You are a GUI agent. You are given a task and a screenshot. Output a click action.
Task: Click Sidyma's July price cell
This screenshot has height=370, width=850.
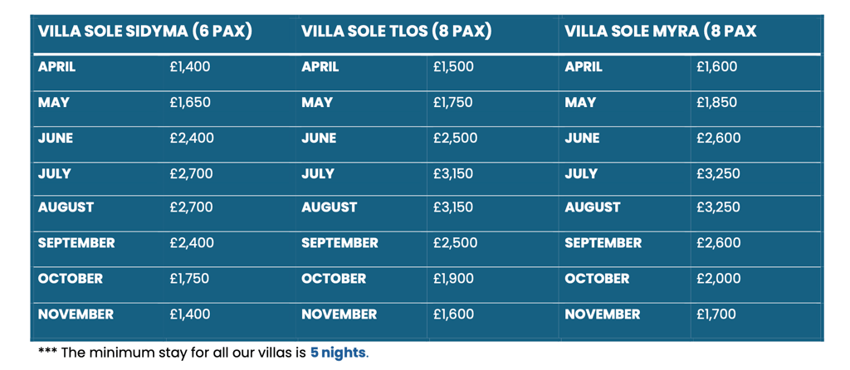(191, 174)
